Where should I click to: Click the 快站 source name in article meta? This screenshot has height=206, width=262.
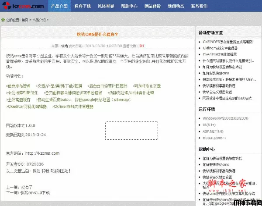64,46
